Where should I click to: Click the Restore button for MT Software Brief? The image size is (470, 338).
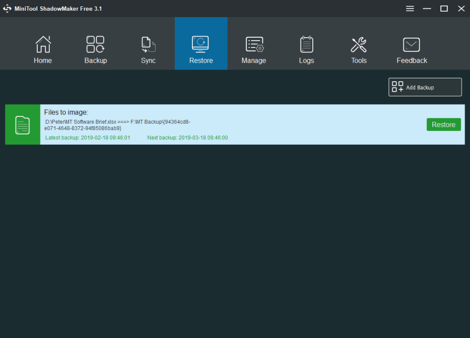(x=444, y=124)
